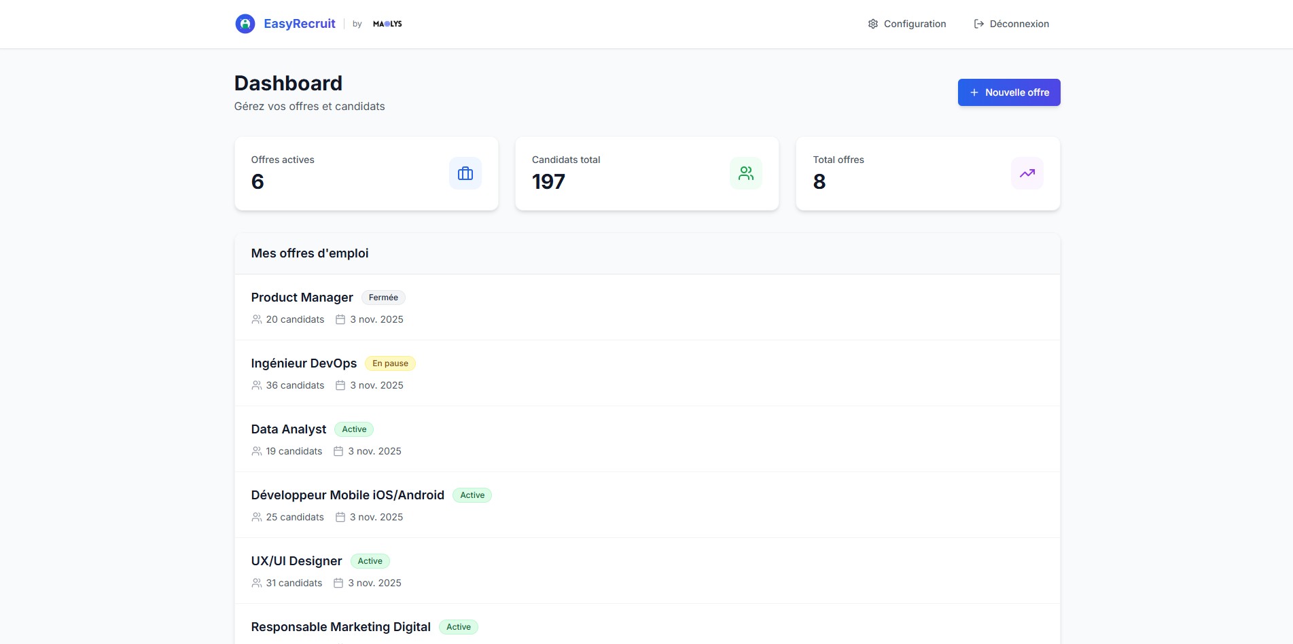Screen dimensions: 1293x644
Task: Click the plus icon inside Nouvelle offre button
Action: (x=974, y=92)
